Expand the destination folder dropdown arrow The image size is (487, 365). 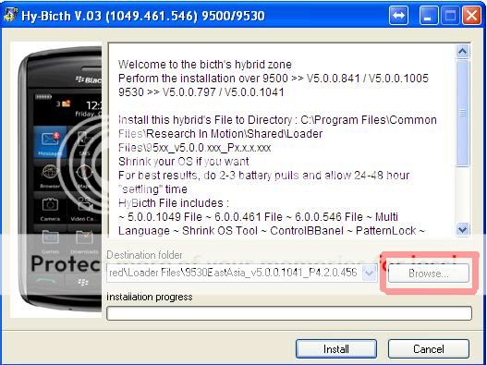tap(369, 273)
